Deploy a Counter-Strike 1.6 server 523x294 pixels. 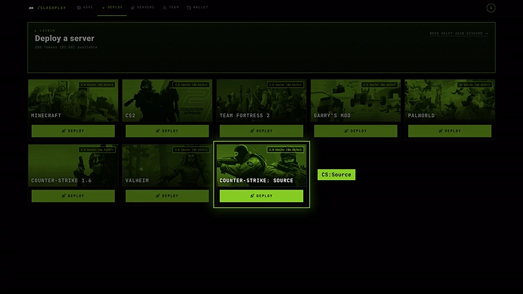point(73,196)
